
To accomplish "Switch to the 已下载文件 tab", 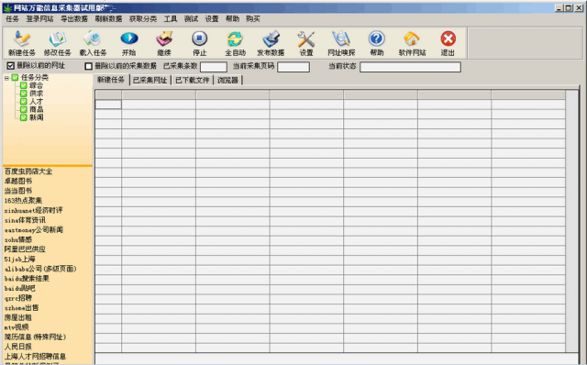I will pos(192,80).
